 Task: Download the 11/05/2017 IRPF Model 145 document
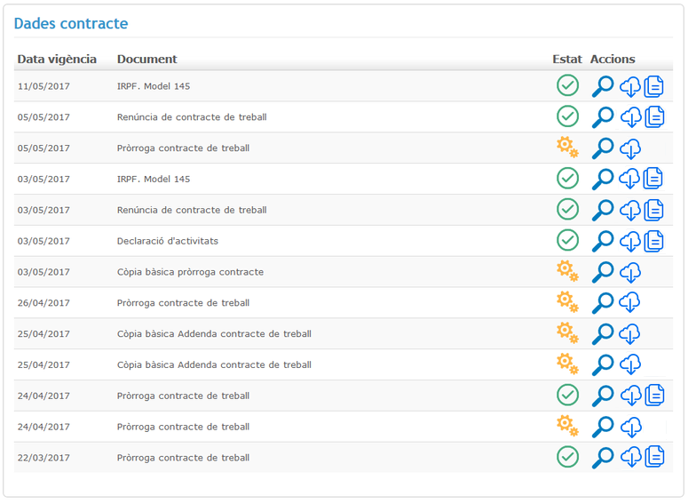coord(629,86)
